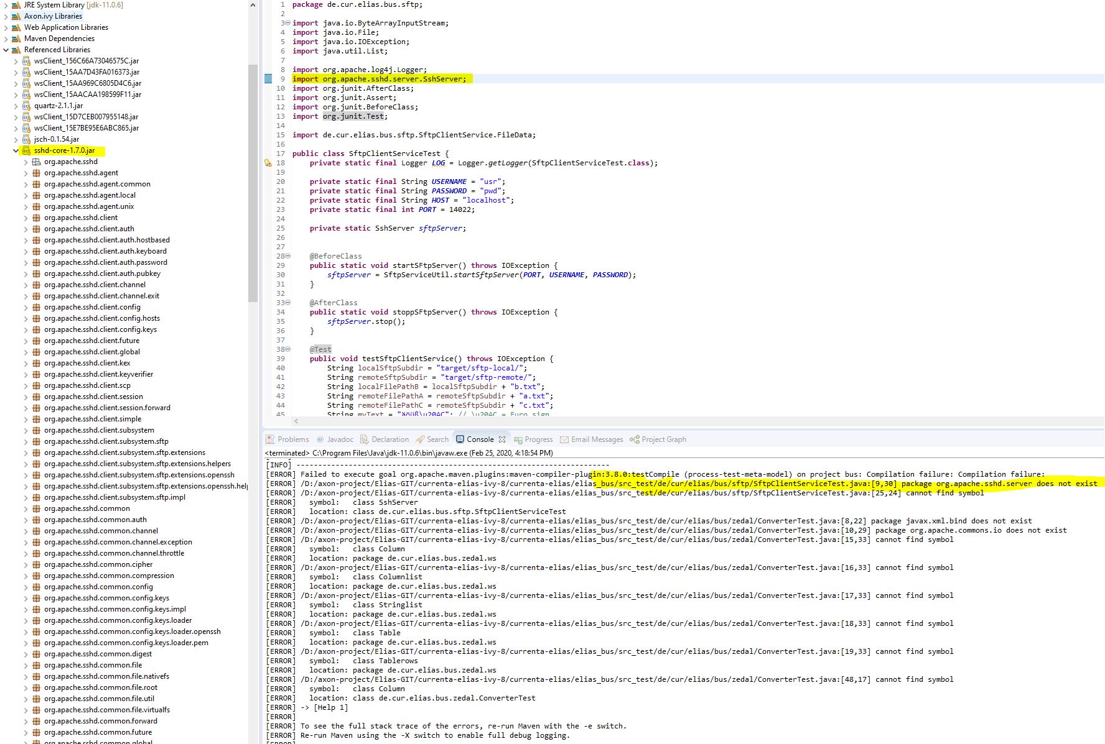The width and height of the screenshot is (1105, 744).
Task: Toggle import folding at line 3
Action: point(287,23)
